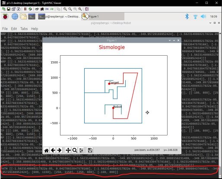Toggle the Zoom to rectangle tool

click(x=75, y=151)
